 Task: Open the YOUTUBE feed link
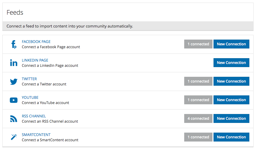click(30, 97)
